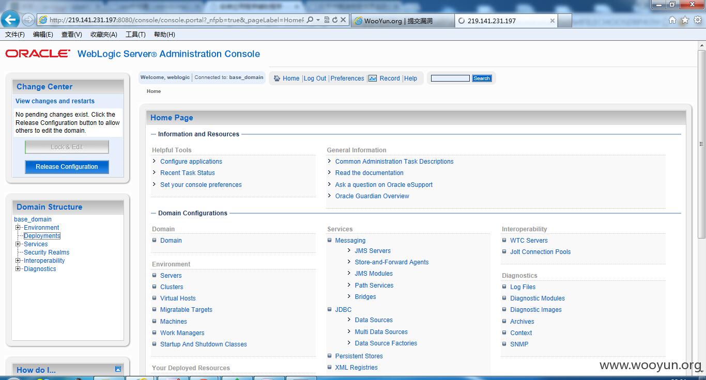This screenshot has height=380, width=706.
Task: Open the JMS Servers link
Action: tap(373, 251)
